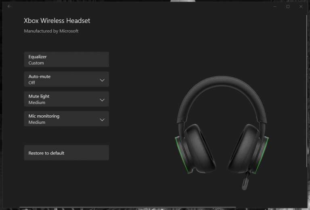The width and height of the screenshot is (310, 210).
Task: Click the Xbox Wireless Headset title
Action: coord(57,21)
